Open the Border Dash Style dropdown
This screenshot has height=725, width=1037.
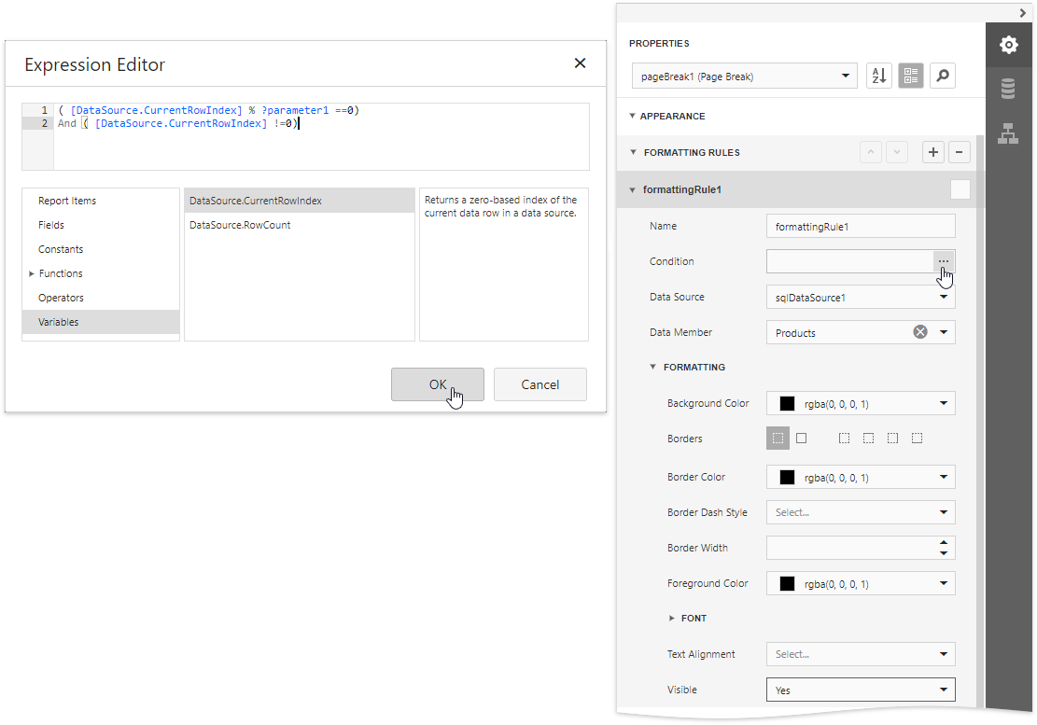pos(944,512)
